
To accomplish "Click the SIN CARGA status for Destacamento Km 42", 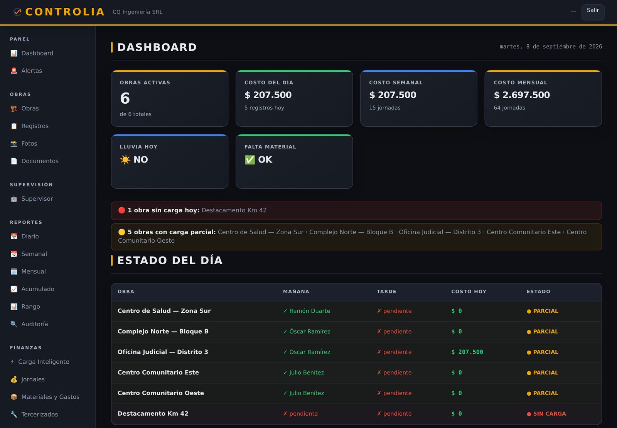I will pyautogui.click(x=546, y=414).
